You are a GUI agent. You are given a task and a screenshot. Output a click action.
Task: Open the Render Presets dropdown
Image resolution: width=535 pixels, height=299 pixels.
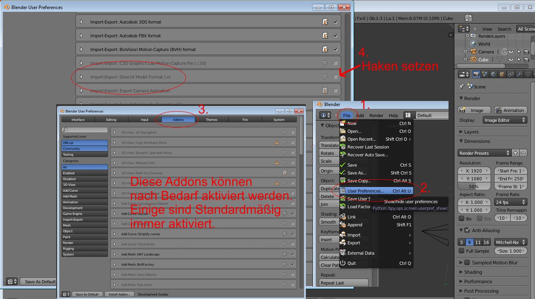point(484,153)
